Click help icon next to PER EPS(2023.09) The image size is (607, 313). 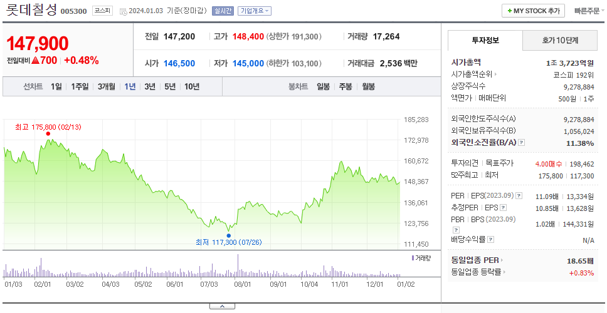click(x=519, y=195)
